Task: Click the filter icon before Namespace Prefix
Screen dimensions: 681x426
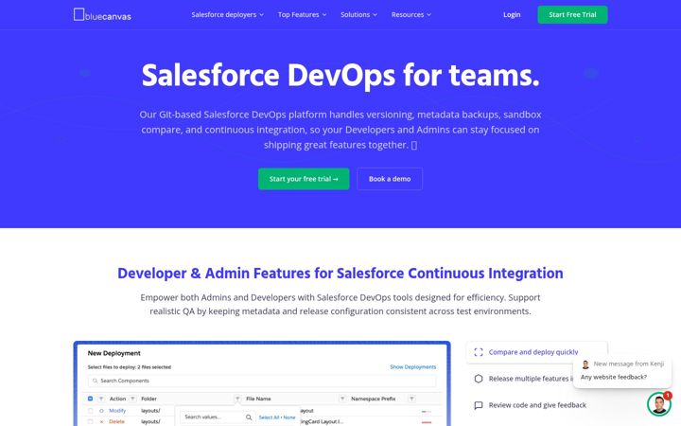Action: pos(342,399)
